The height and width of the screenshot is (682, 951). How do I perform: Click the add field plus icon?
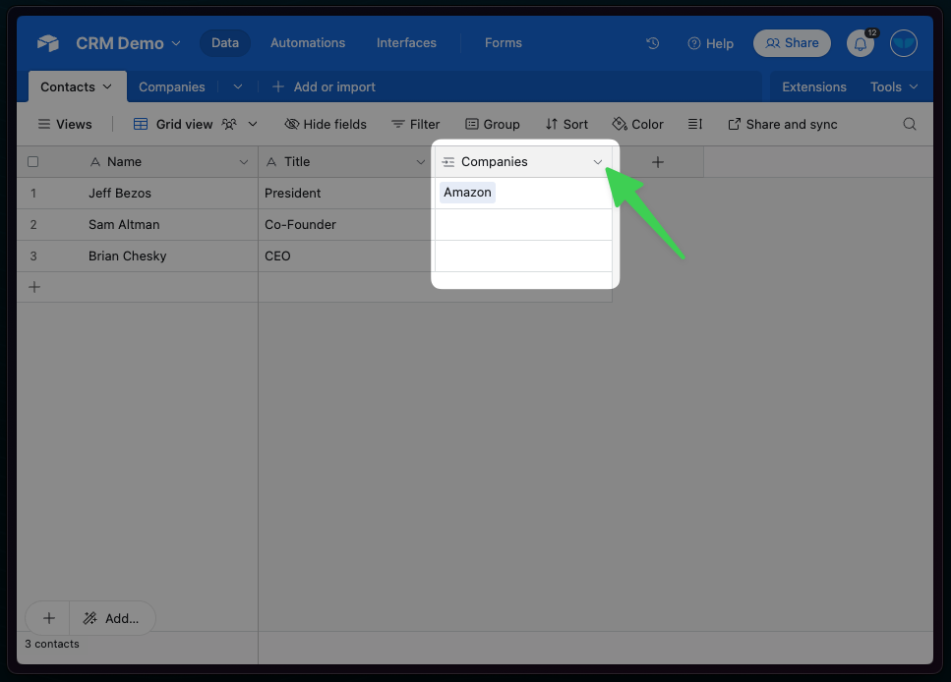coord(658,162)
